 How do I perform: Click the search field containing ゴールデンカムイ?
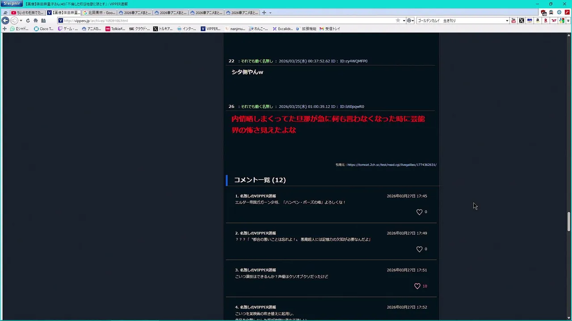(x=460, y=21)
